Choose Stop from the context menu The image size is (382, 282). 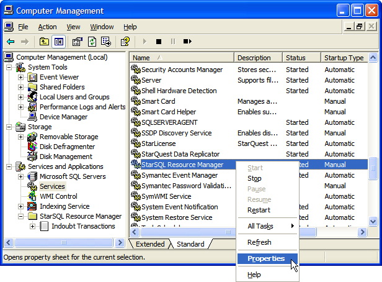(267, 178)
